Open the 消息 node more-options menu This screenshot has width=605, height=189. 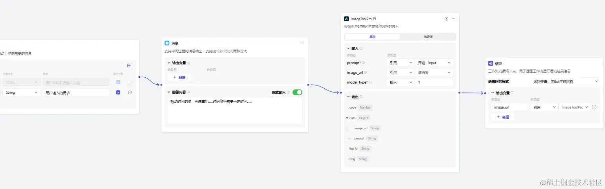[302, 43]
